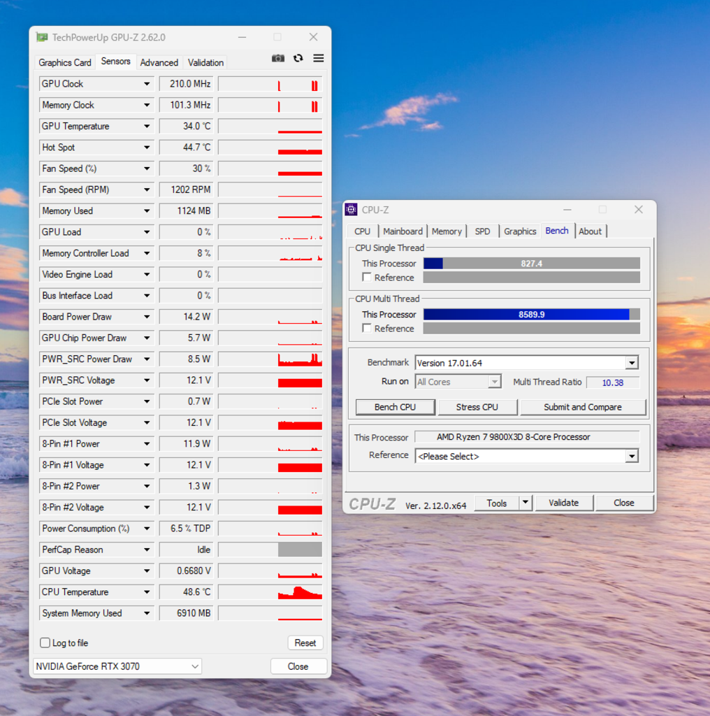Open the About tab in CPU-Z
This screenshot has height=716, width=710.
(590, 231)
